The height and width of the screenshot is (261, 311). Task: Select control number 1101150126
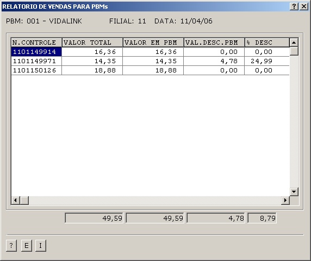point(36,70)
